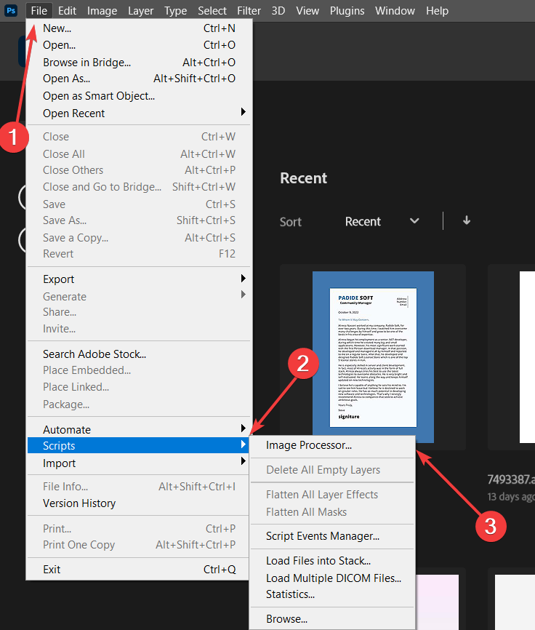
Task: Select Open as Smart Object
Action: 99,96
